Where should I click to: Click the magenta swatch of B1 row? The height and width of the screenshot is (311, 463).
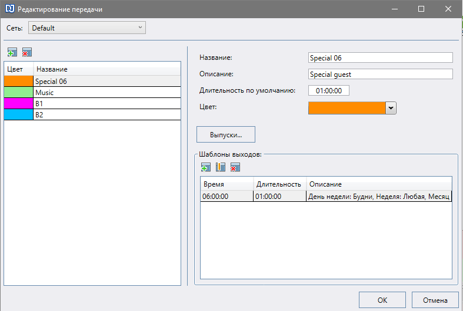(19, 103)
